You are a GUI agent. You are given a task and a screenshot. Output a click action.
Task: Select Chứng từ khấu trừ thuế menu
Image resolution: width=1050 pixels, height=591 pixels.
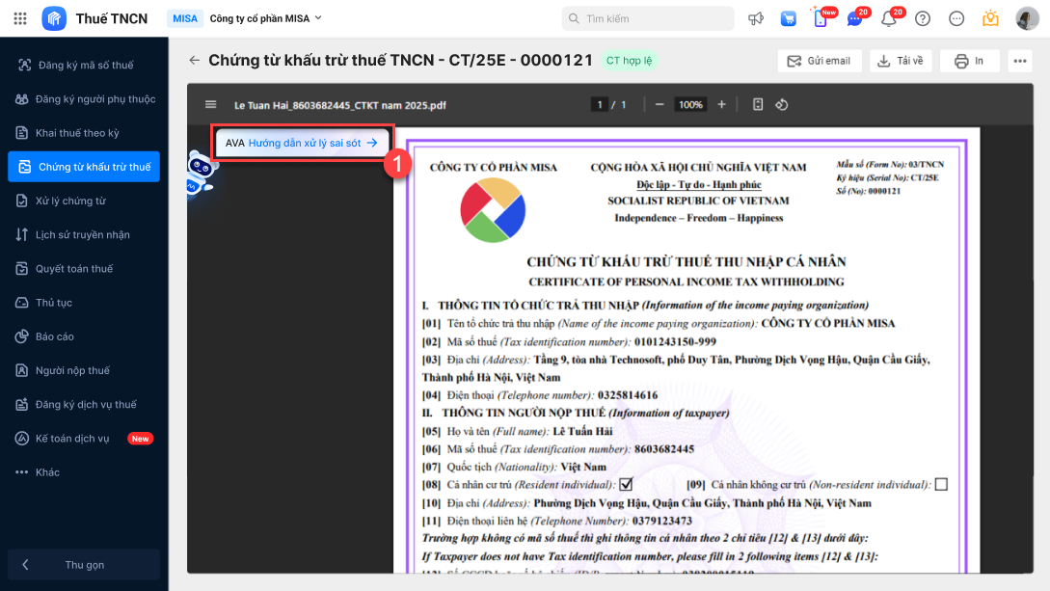point(84,167)
